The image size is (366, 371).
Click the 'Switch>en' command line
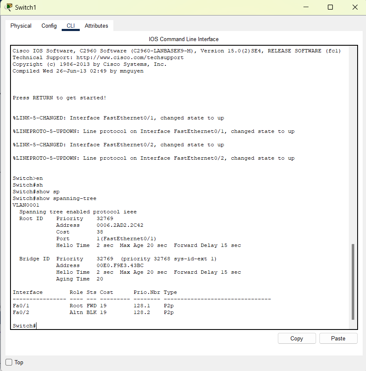[28, 178]
